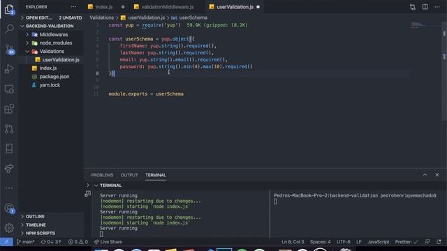Change encoding via UTF-8
This screenshot has width=447, height=251.
coord(343,242)
